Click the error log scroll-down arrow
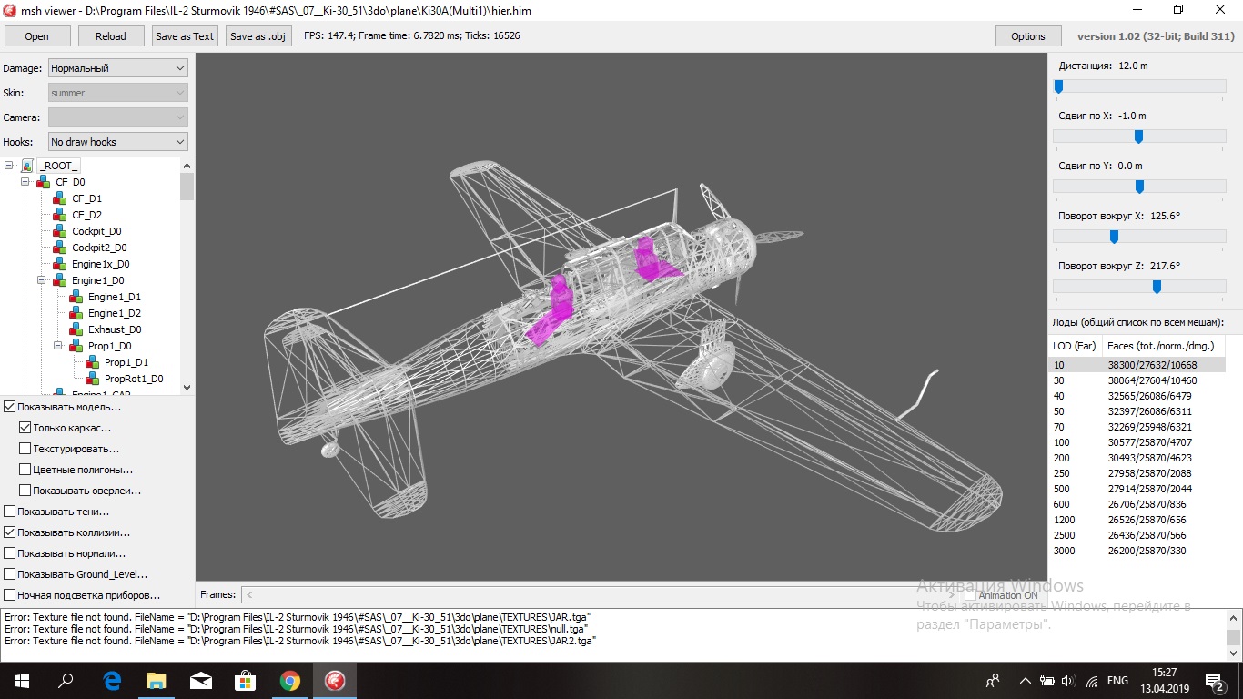This screenshot has height=699, width=1243. (1234, 653)
